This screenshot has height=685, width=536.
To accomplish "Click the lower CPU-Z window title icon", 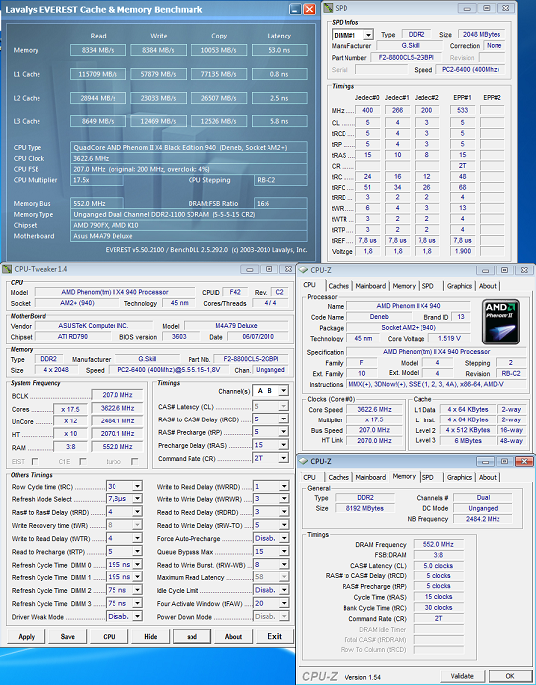I will (304, 461).
